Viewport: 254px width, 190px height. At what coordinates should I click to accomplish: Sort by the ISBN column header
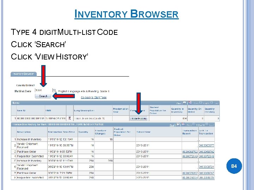[48, 110]
